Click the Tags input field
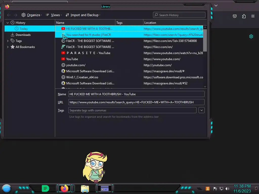 (x=132, y=110)
